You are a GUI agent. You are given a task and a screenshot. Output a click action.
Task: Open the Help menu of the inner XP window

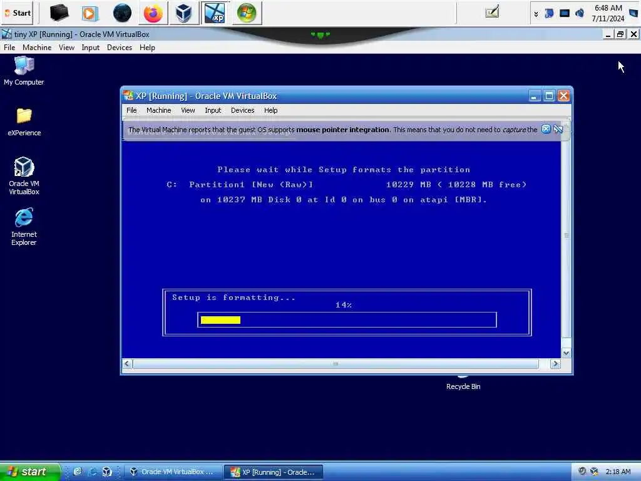(x=270, y=110)
